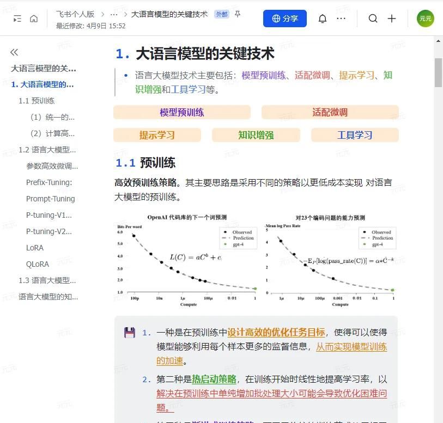The image size is (443, 423).
Task: Open the 元元 profile avatar
Action: pos(425,18)
